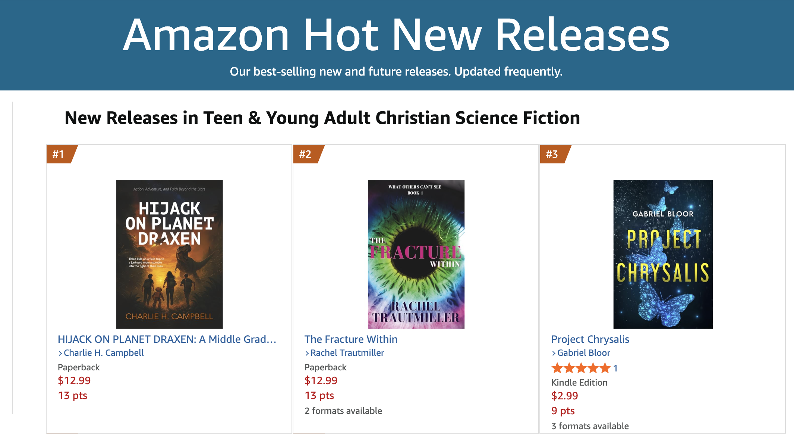794x434 pixels.
Task: Click the #3 rank badge
Action: pyautogui.click(x=552, y=154)
